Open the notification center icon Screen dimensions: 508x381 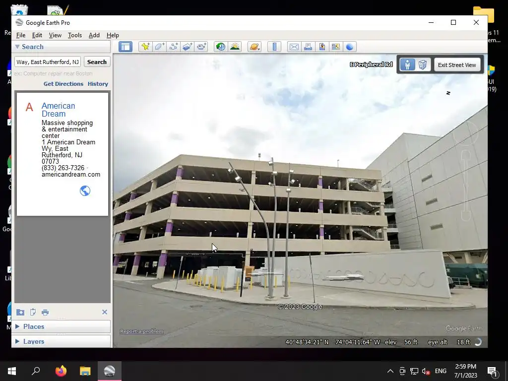coord(492,371)
